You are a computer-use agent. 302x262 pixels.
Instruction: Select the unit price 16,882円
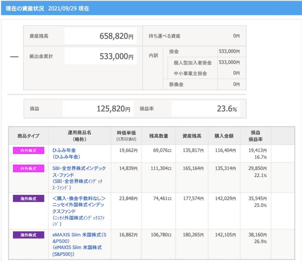128,235
